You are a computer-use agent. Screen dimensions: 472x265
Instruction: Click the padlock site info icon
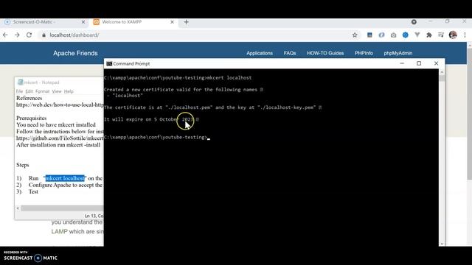point(44,35)
